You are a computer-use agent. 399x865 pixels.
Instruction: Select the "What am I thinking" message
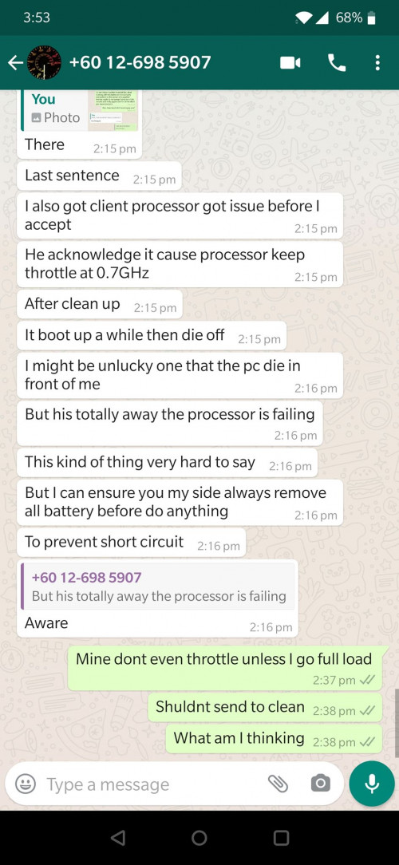point(274,739)
